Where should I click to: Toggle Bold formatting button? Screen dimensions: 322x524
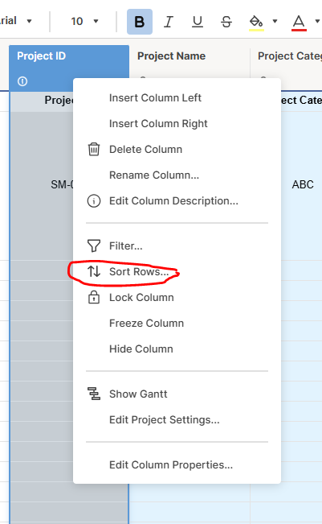(140, 22)
